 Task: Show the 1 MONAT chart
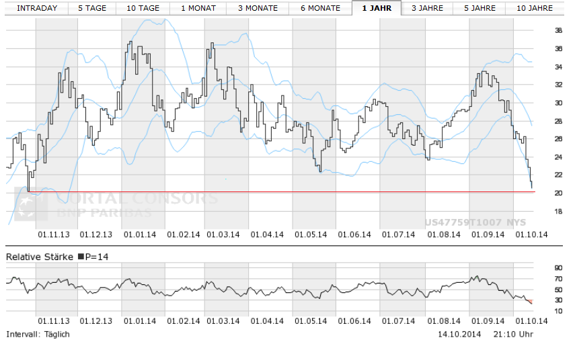[198, 8]
